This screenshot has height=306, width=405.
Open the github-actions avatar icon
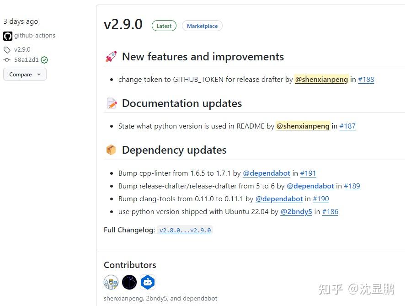click(7, 35)
